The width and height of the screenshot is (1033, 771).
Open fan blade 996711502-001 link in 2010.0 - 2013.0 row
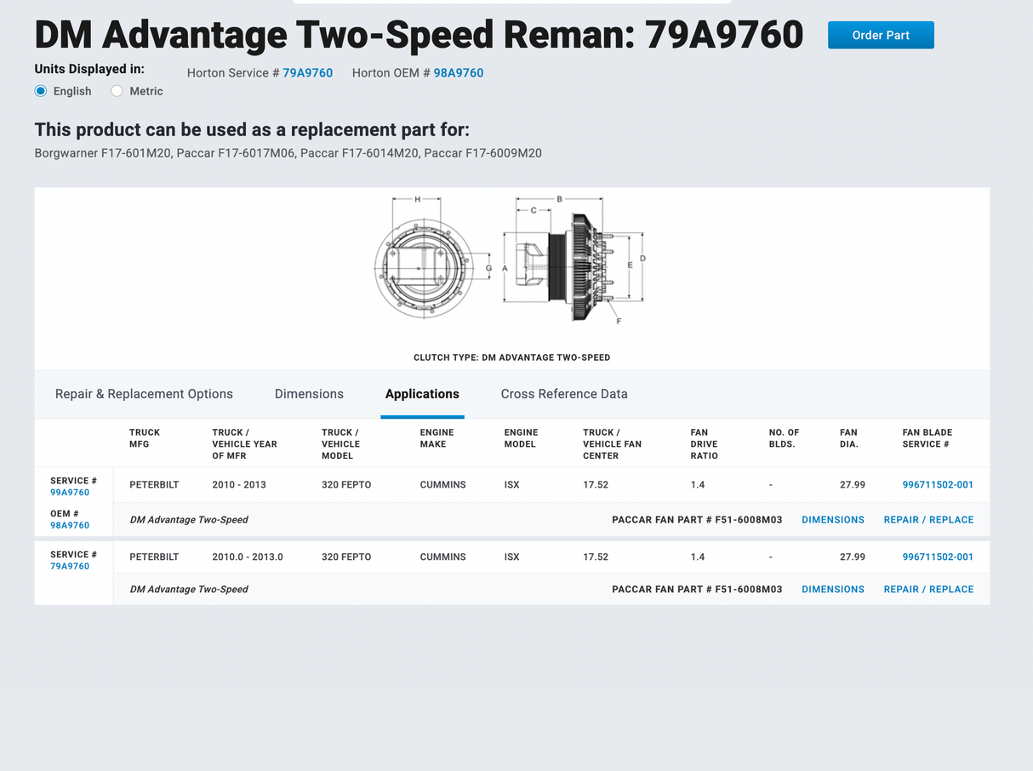(938, 557)
